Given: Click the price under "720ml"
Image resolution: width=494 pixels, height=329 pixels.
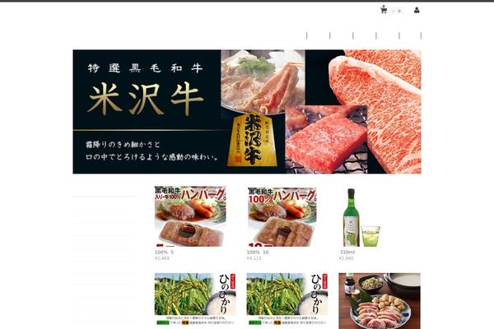Looking at the screenshot, I should click(346, 258).
